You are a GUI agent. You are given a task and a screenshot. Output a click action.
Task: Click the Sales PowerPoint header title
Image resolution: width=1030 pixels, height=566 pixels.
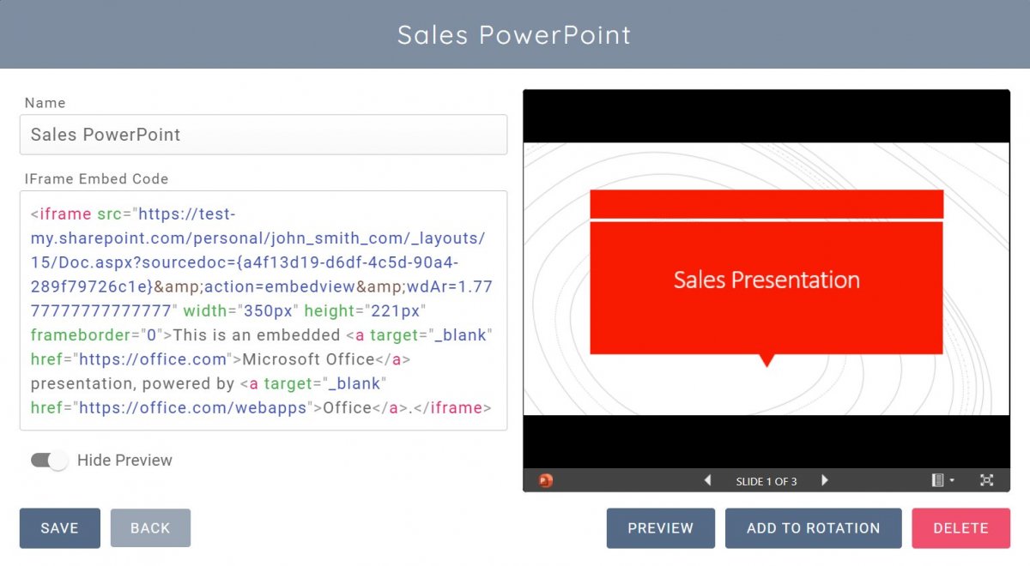[x=514, y=35]
